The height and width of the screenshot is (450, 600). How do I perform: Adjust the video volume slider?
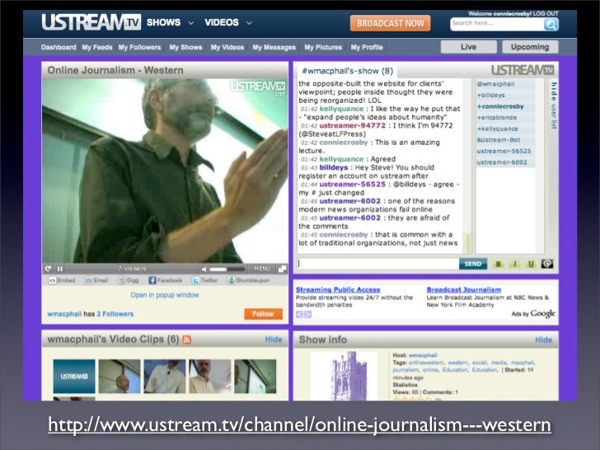[227, 269]
